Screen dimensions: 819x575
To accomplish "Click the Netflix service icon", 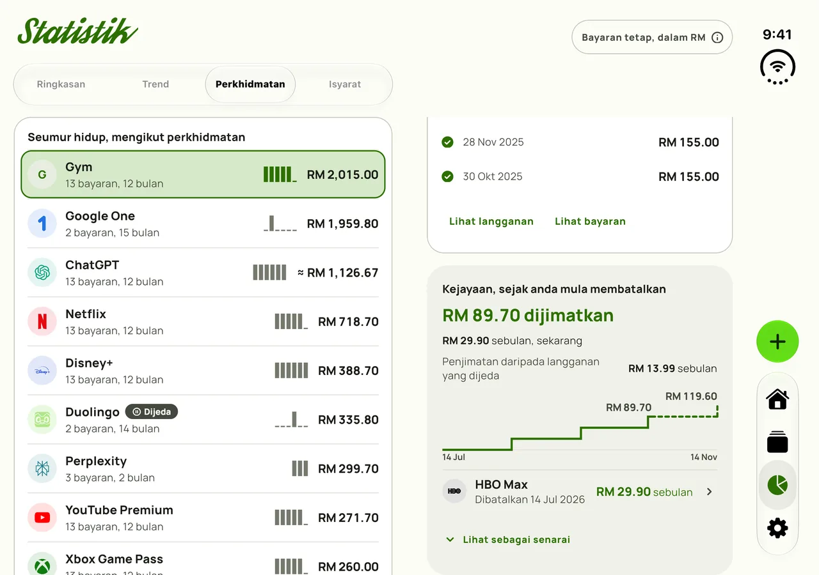I will pos(42,321).
